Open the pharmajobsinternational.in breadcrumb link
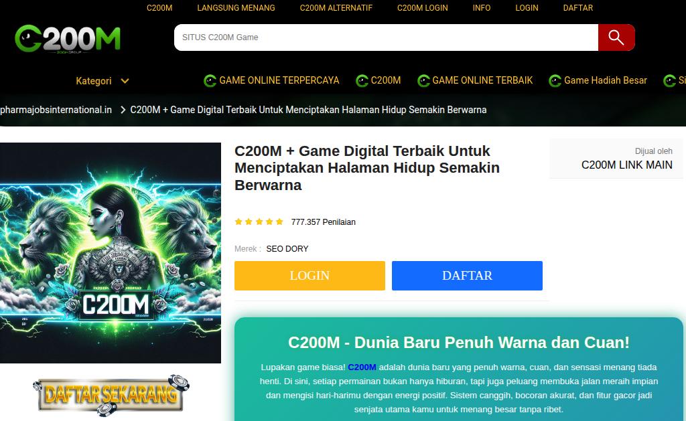The height and width of the screenshot is (421, 686). point(56,110)
